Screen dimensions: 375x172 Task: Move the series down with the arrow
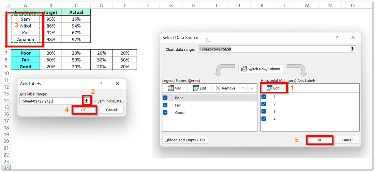coord(252,88)
